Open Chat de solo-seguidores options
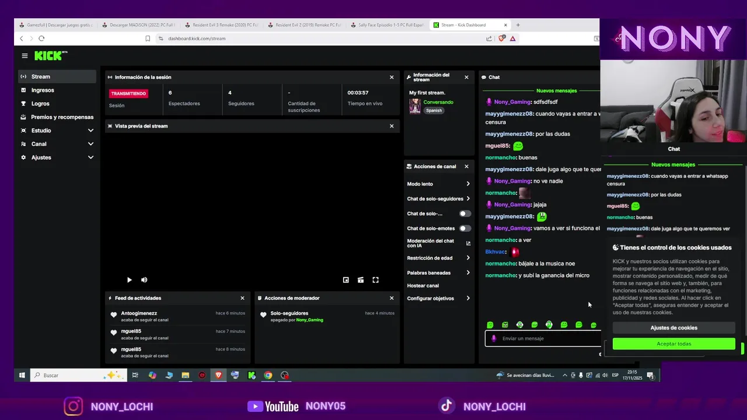Image resolution: width=747 pixels, height=420 pixels. (438, 199)
